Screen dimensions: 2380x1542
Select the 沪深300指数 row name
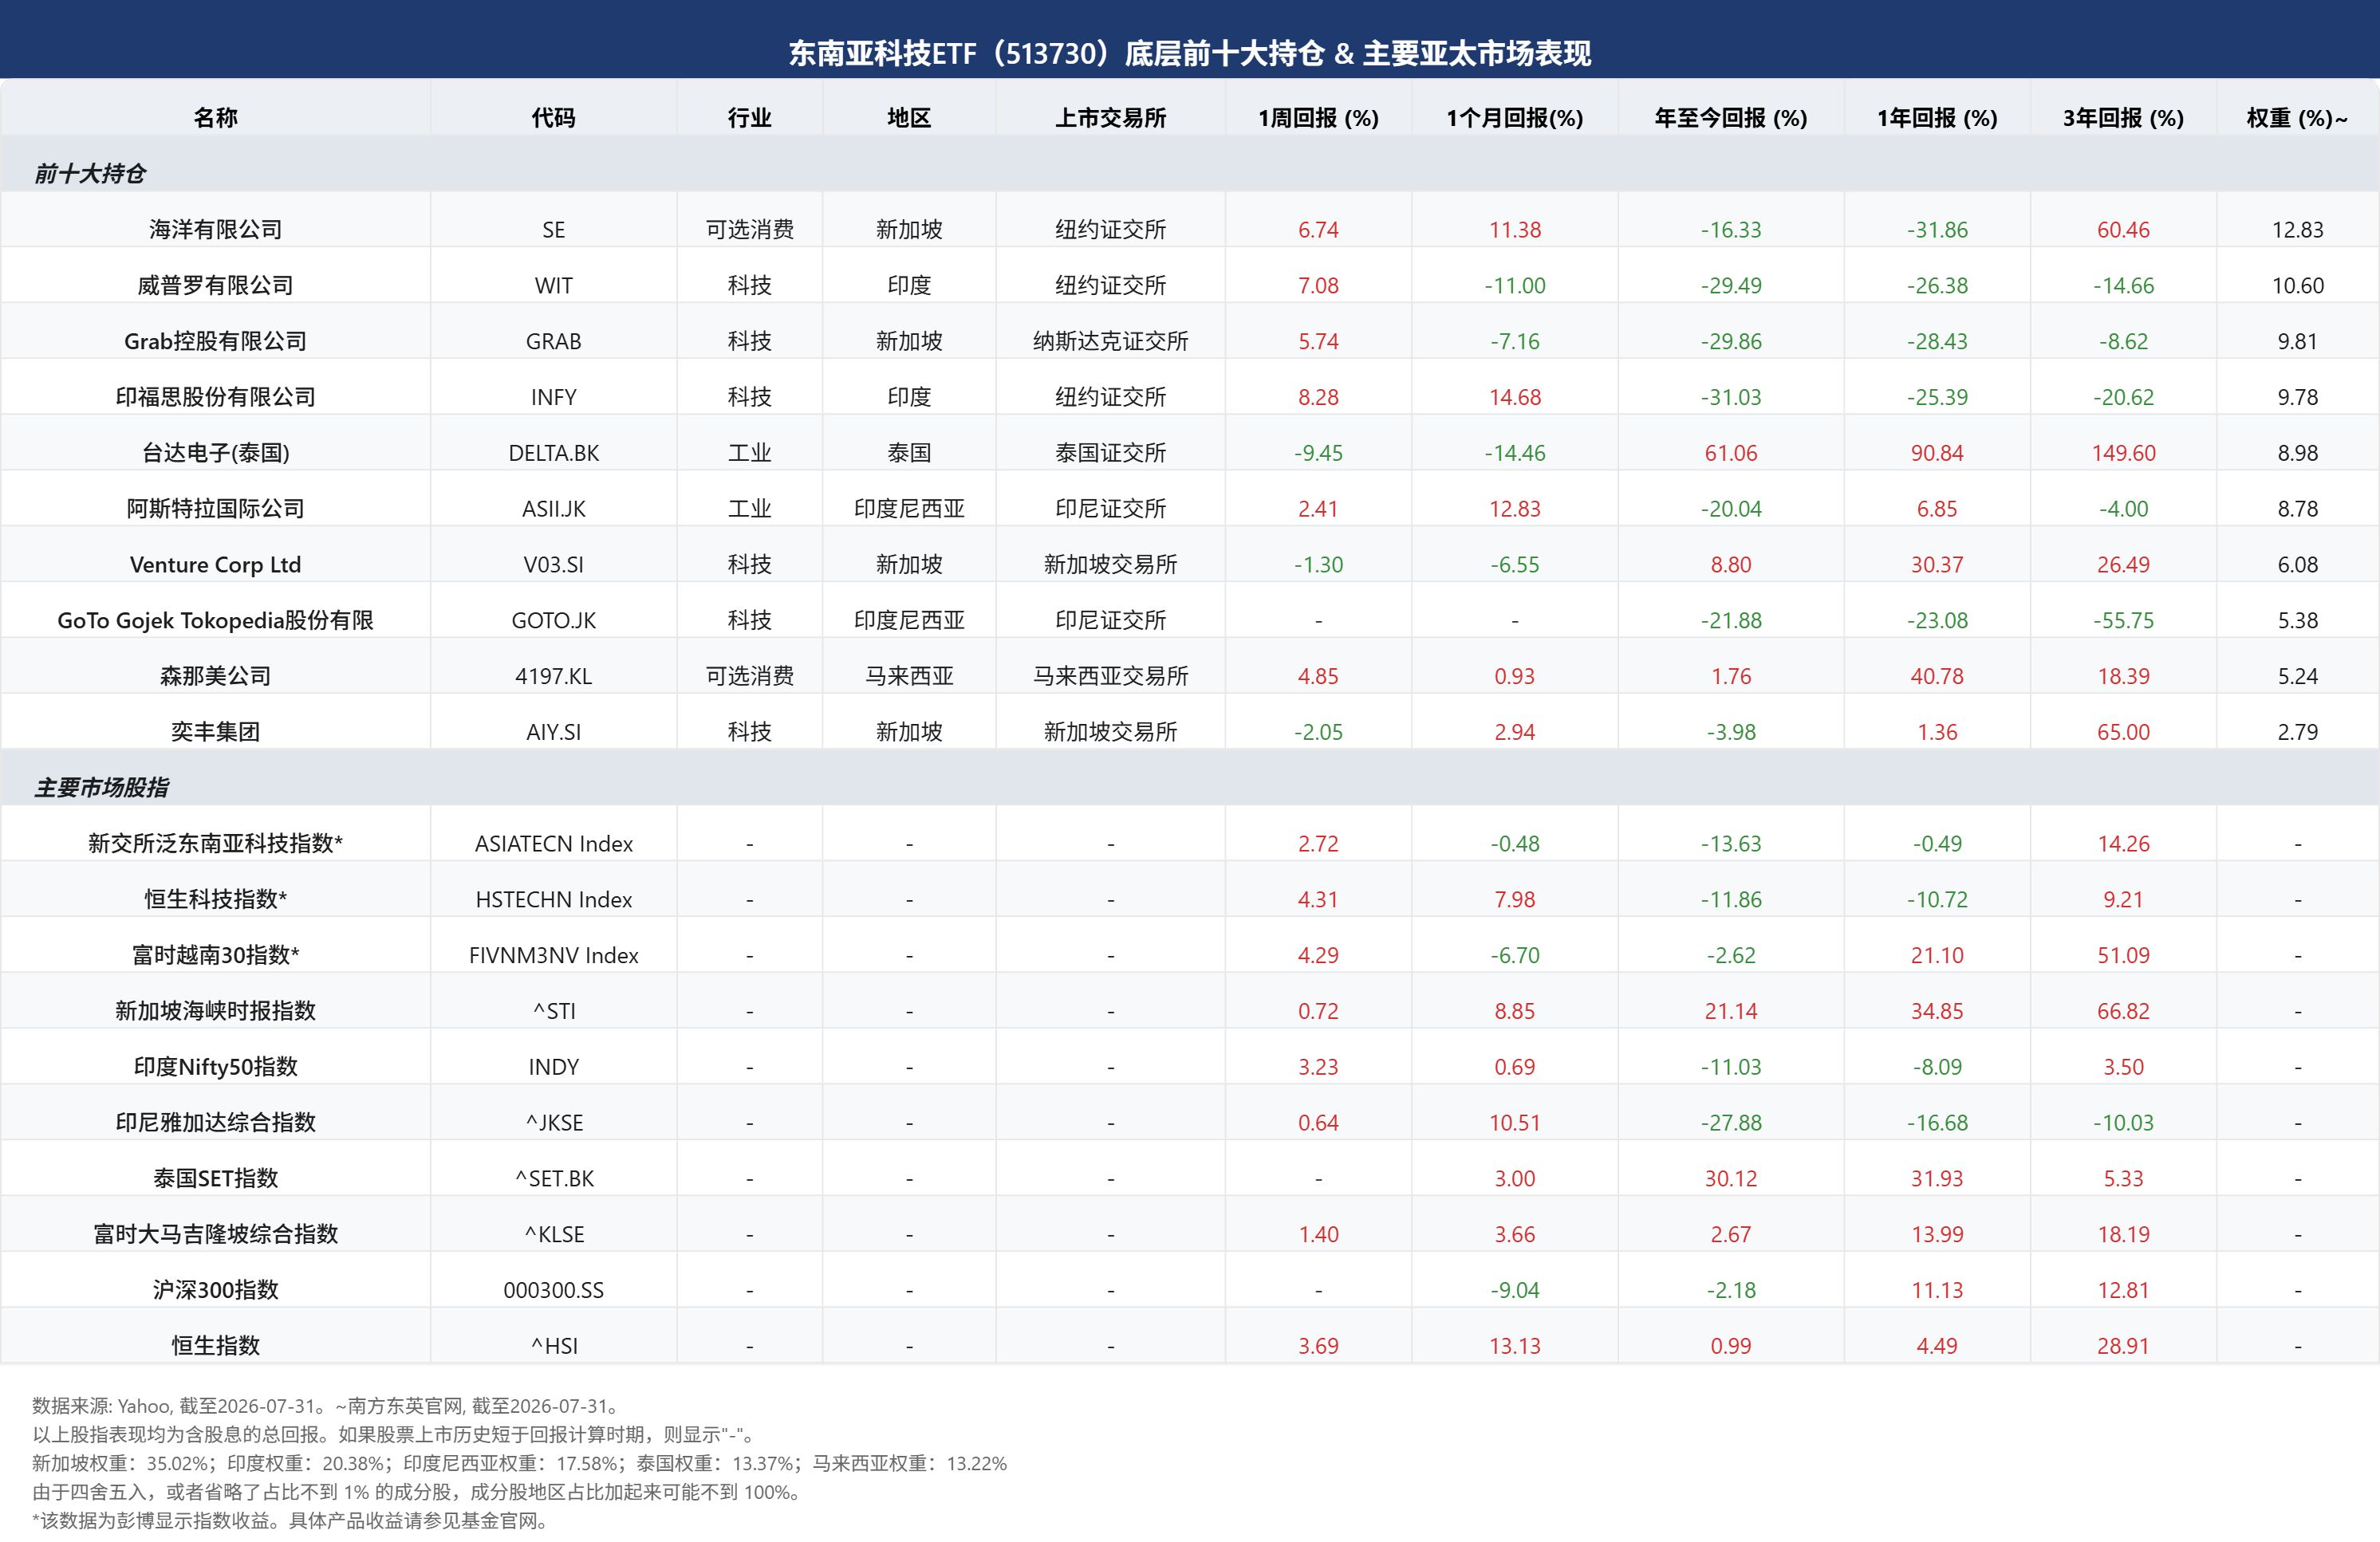(215, 1290)
